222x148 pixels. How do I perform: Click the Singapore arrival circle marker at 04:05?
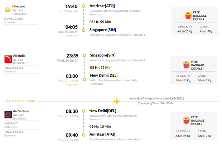tap(84, 30)
